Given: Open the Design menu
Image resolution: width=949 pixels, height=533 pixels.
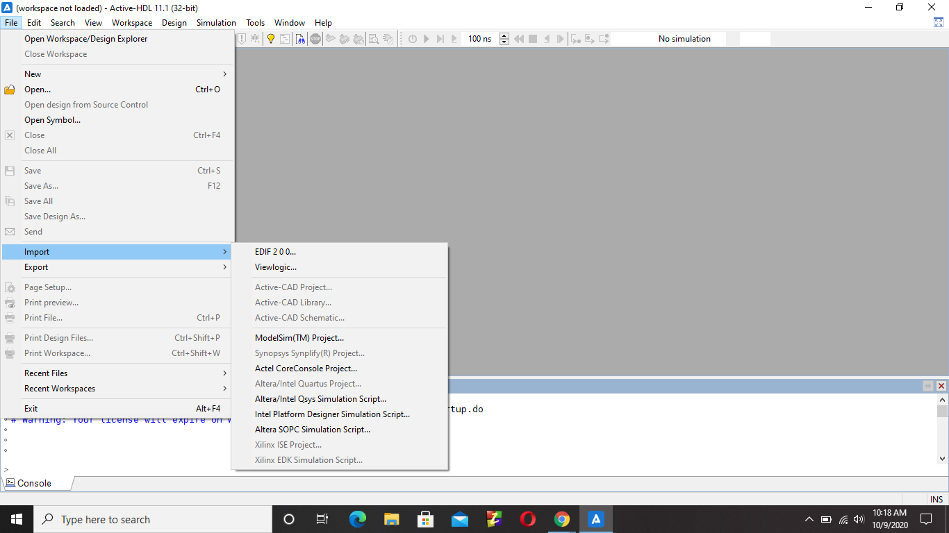Looking at the screenshot, I should tap(174, 23).
